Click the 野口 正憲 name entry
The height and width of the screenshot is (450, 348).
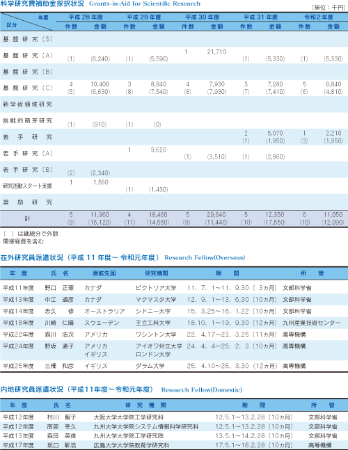[x=59, y=288]
